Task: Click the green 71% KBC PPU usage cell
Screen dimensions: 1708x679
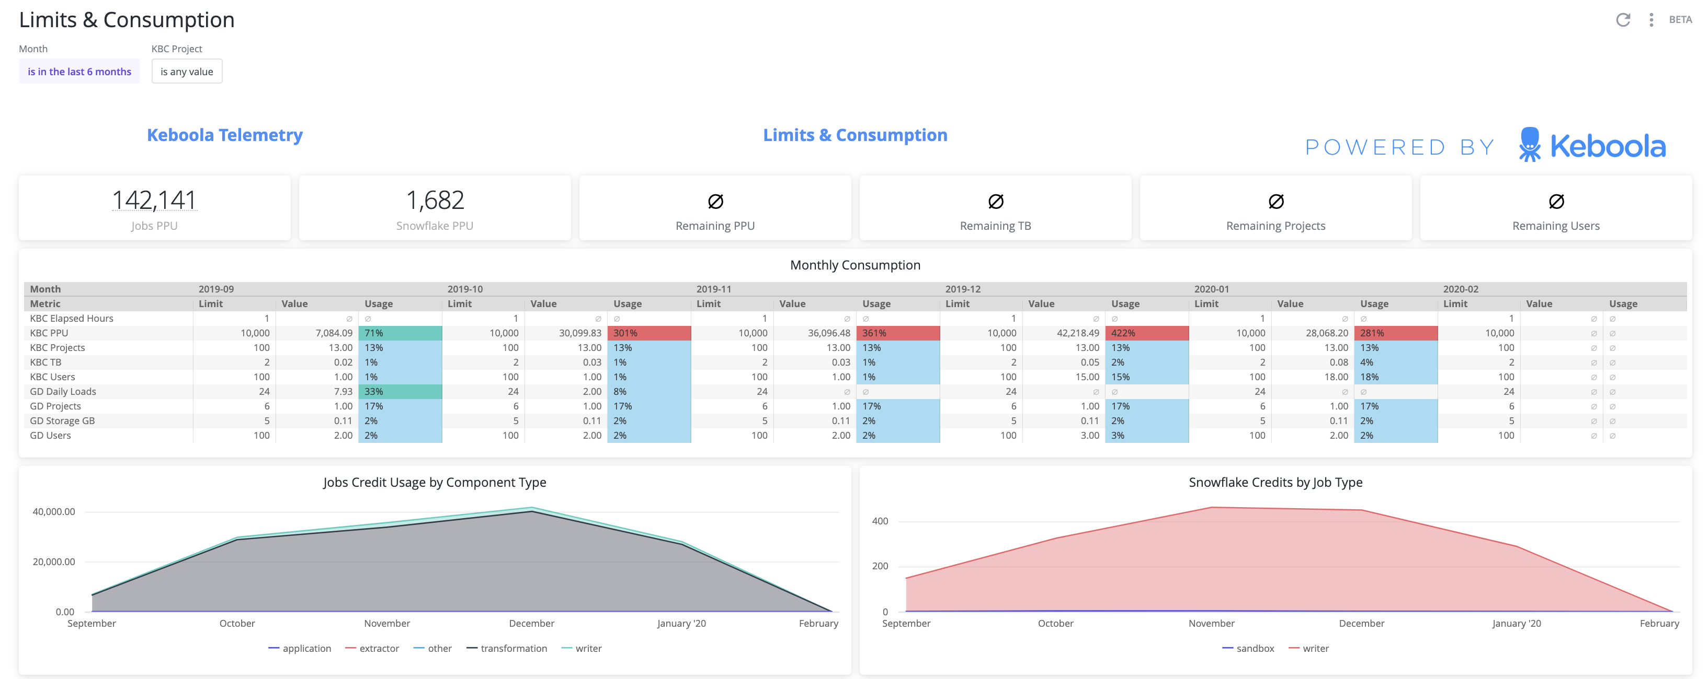Action: [401, 333]
